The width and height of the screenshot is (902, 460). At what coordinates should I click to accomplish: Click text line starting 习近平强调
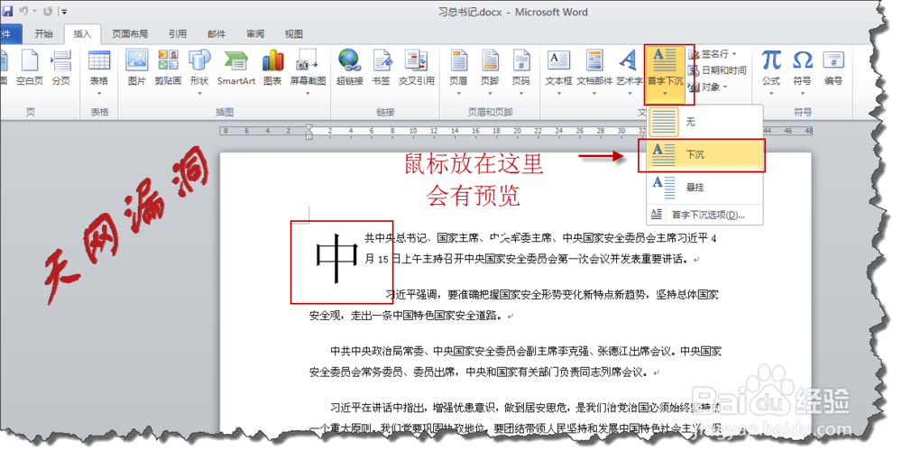point(552,295)
